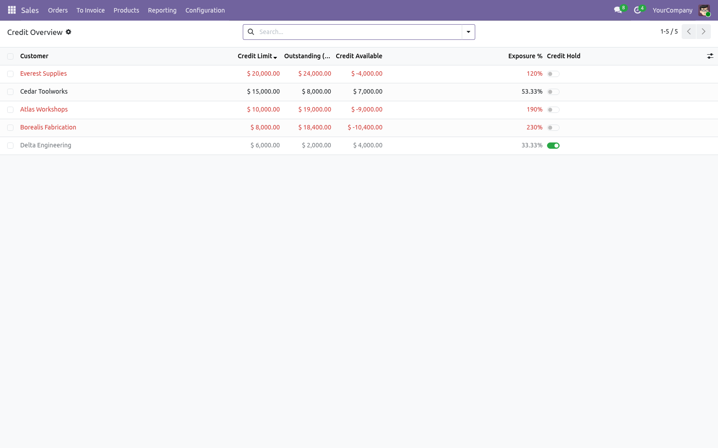This screenshot has height=448, width=718.
Task: Sort by Customer column header
Action: [34, 56]
